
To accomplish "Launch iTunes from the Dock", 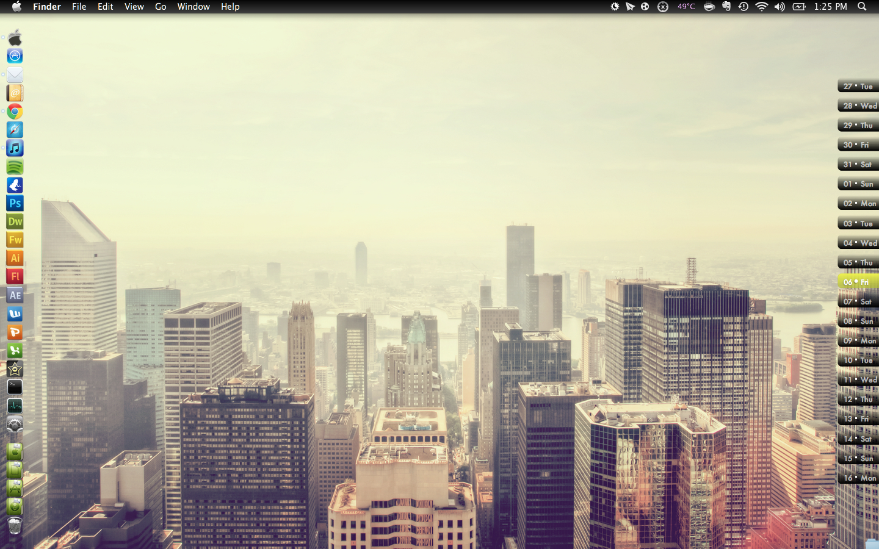I will (15, 148).
